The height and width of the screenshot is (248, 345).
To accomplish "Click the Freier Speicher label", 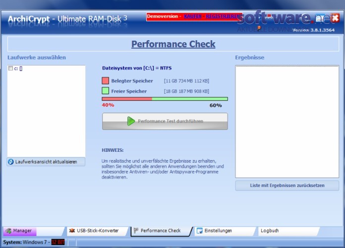I will [x=129, y=91].
